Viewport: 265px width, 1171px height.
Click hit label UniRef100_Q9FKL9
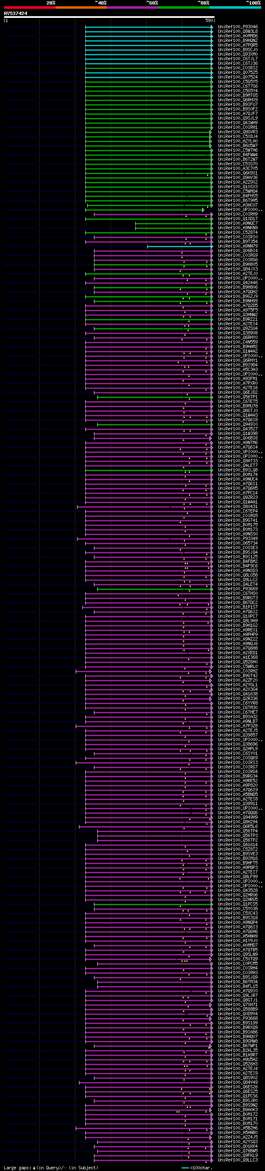238,1155
